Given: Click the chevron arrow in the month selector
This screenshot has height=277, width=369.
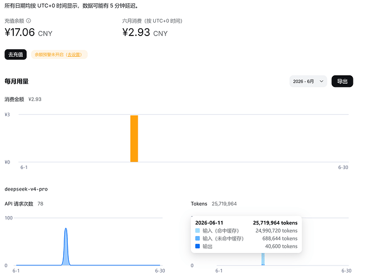Looking at the screenshot, I should [321, 81].
